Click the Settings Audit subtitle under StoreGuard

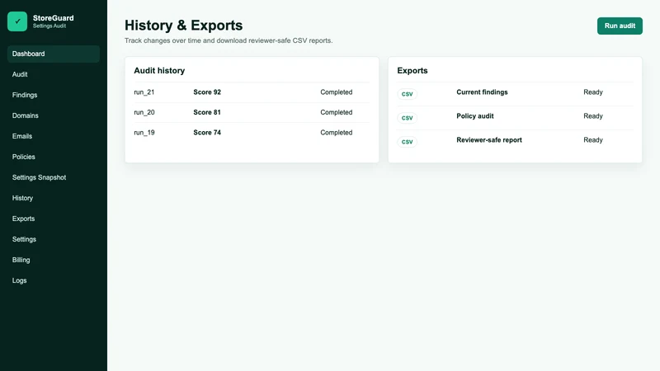[49, 26]
